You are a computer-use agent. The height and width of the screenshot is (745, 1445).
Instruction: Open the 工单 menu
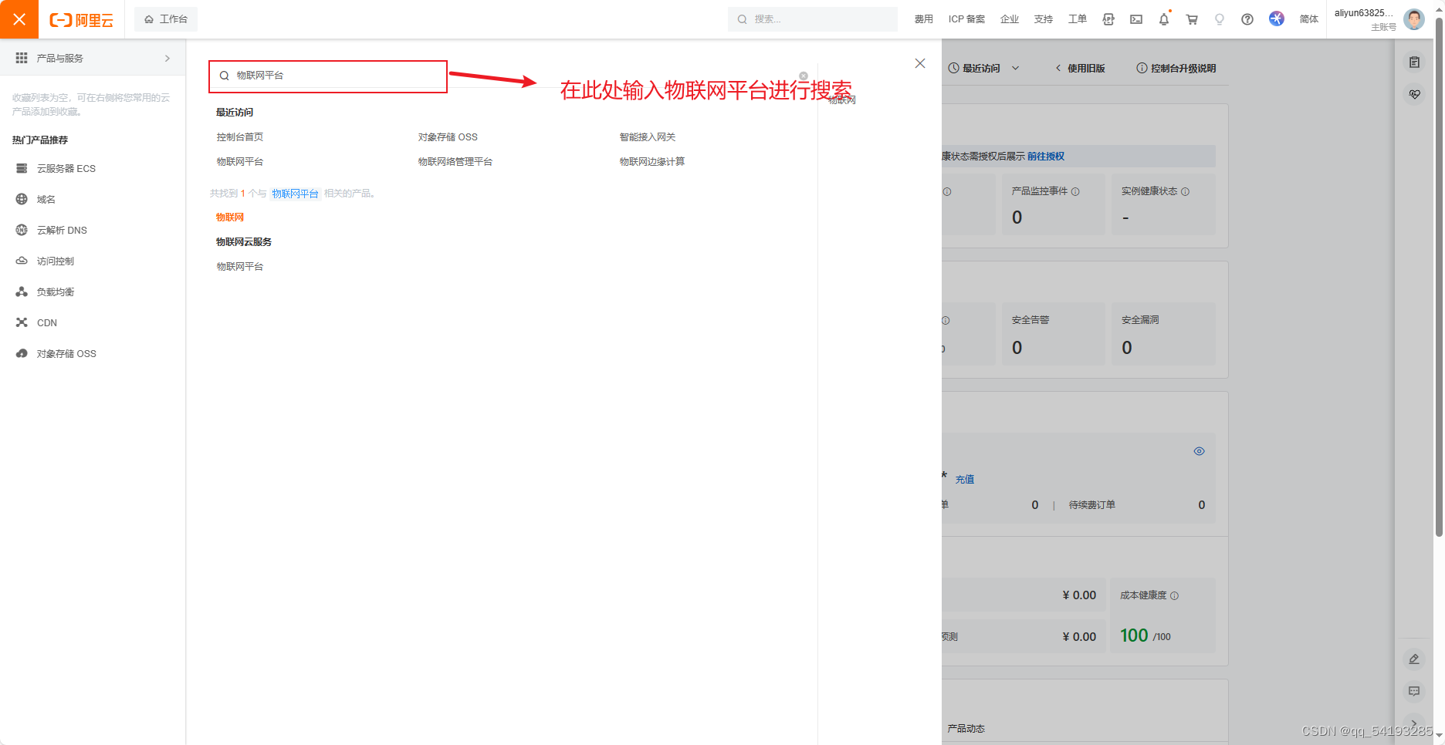point(1078,19)
